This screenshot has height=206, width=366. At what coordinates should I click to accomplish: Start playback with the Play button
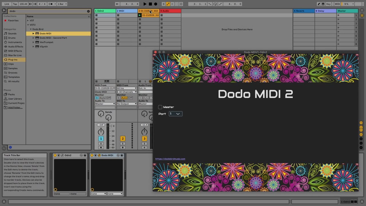[145, 4]
